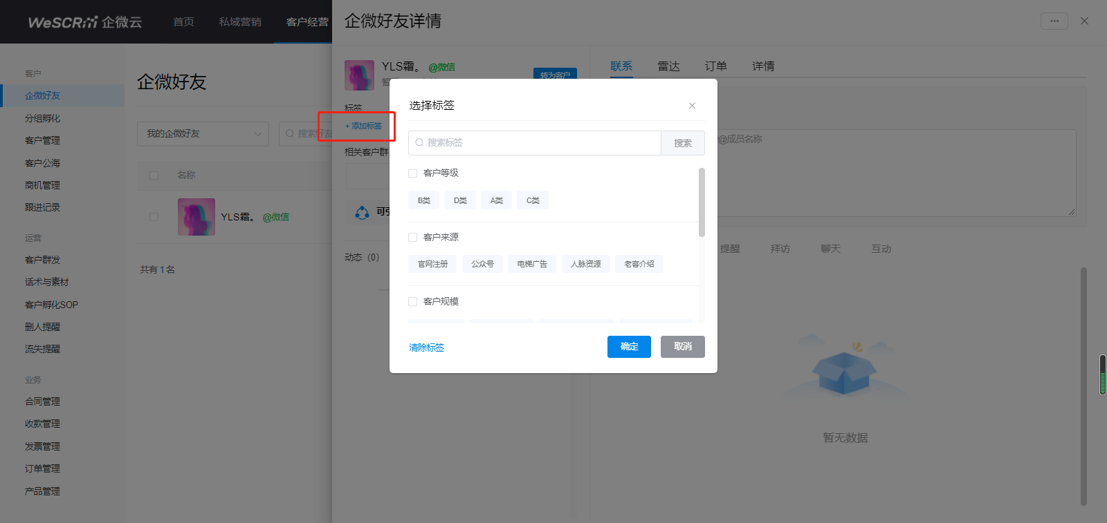Click the search magnifier icon in tag search
Viewport: 1107px width, 523px height.
tap(419, 143)
